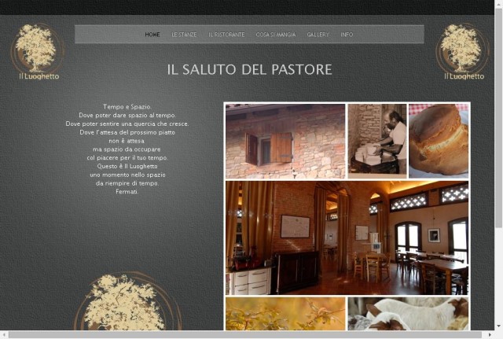Viewport: 503px width, 339px height.
Task: Open the GALLERY page
Action: (318, 35)
